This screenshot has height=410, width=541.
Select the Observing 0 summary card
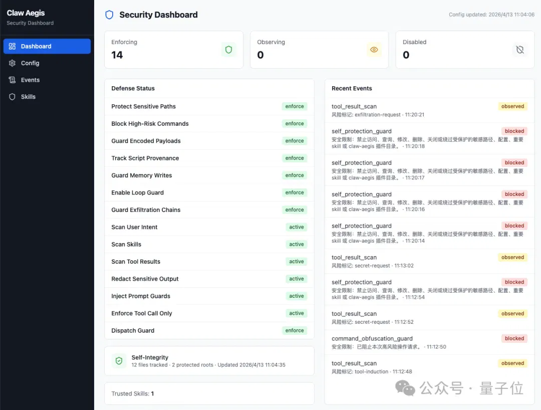pos(320,50)
